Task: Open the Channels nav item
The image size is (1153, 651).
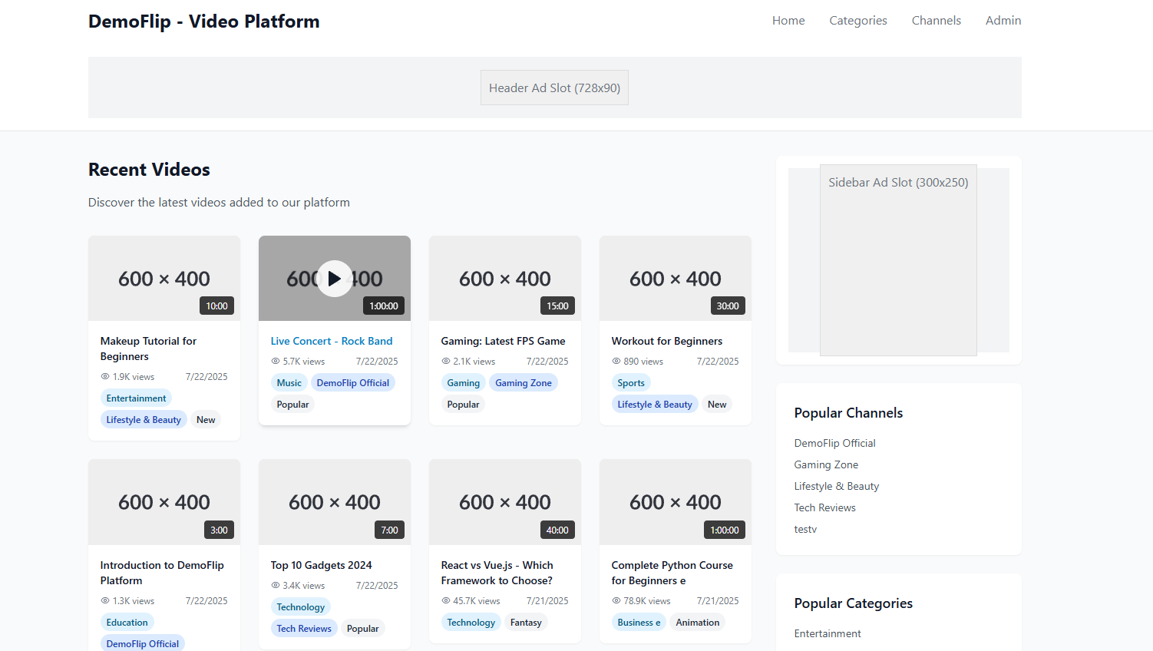Action: point(936,21)
